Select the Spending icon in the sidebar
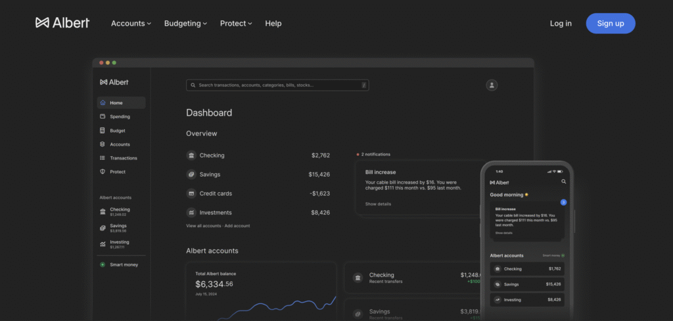673x321 pixels. pyautogui.click(x=103, y=117)
